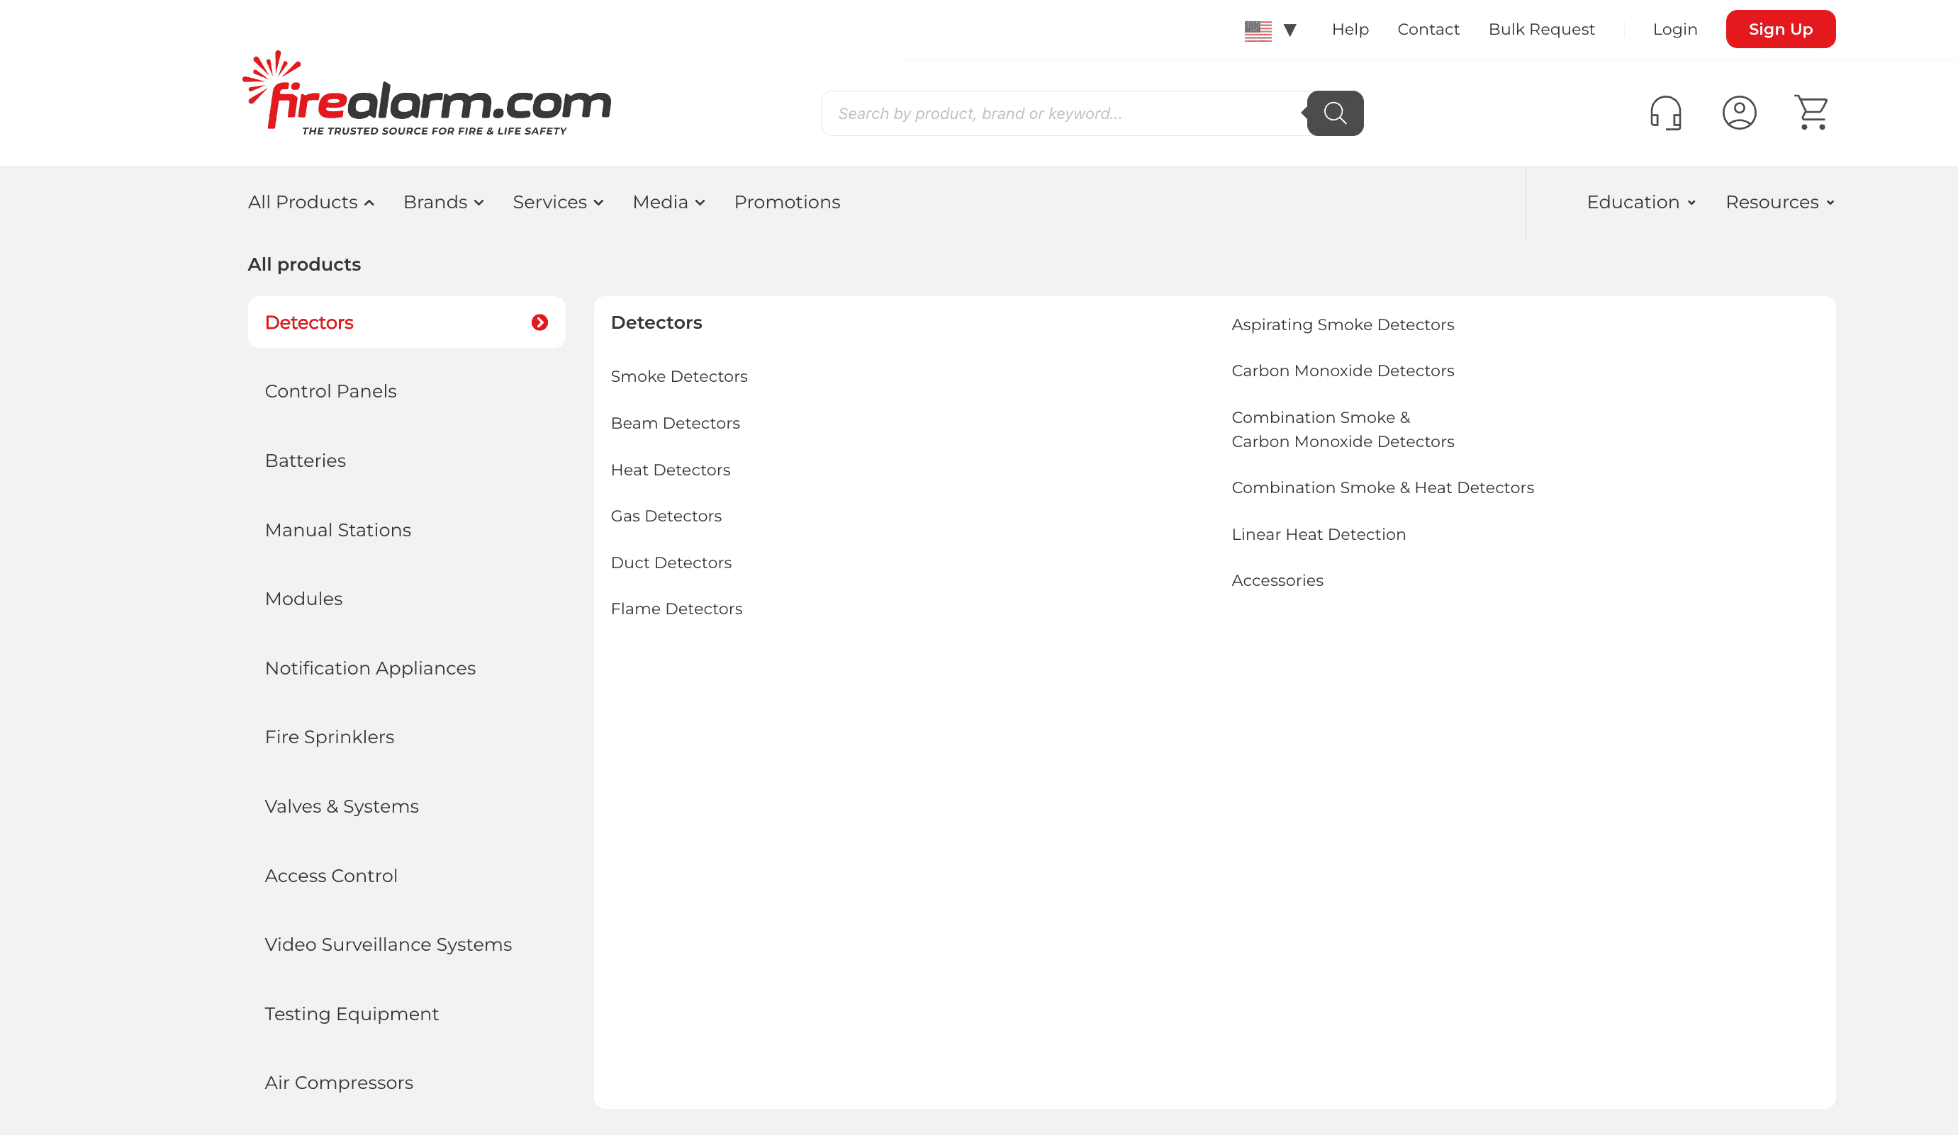Select Control Panels category
The height and width of the screenshot is (1135, 1958).
click(x=330, y=391)
